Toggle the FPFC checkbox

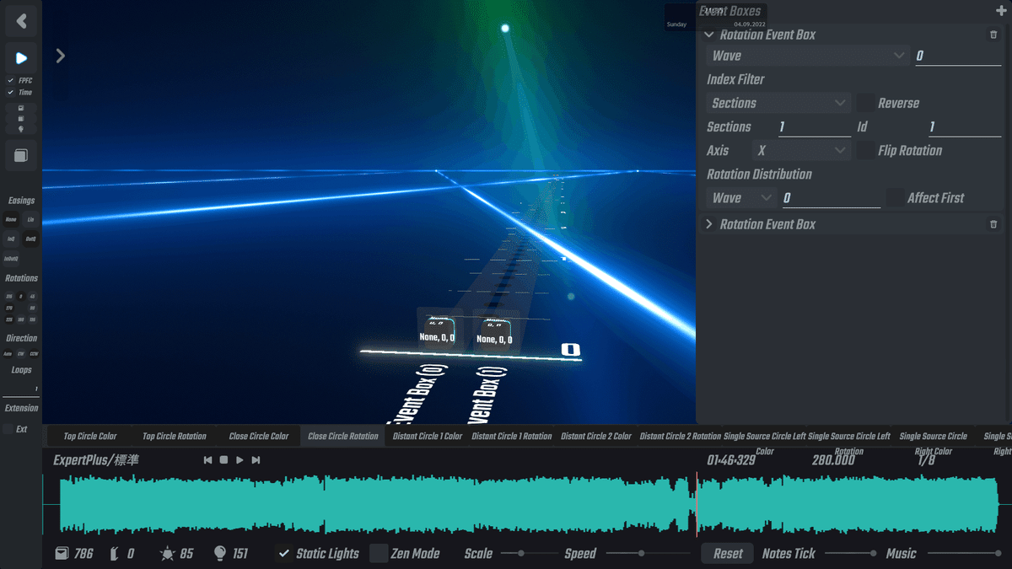click(x=10, y=81)
